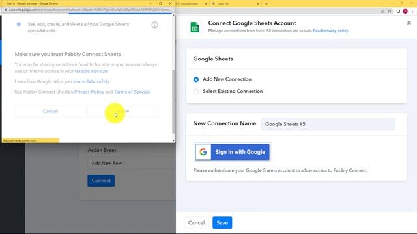Click the green Google Sheets app icon
The height and width of the screenshot is (234, 417).
[x=195, y=27]
